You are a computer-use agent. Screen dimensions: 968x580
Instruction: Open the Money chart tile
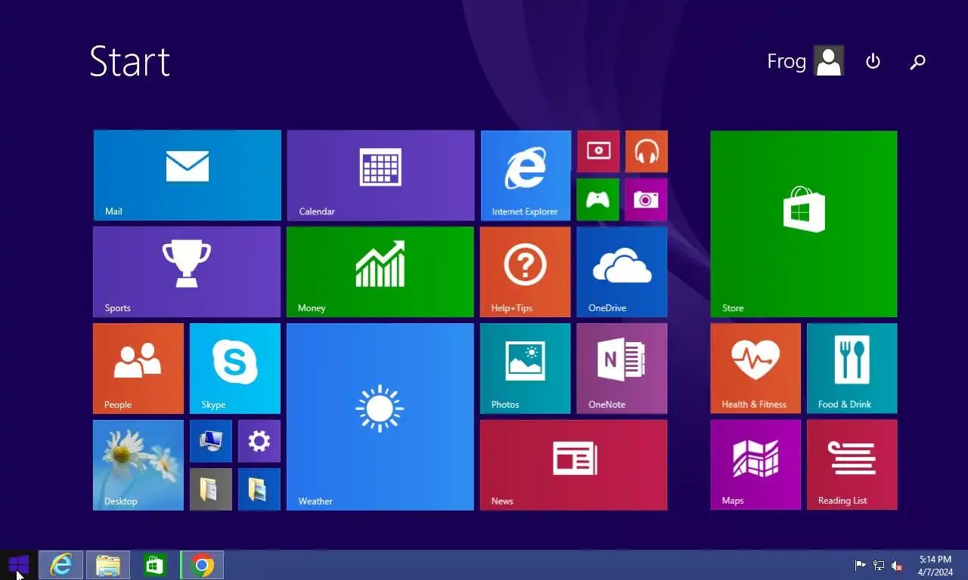380,272
